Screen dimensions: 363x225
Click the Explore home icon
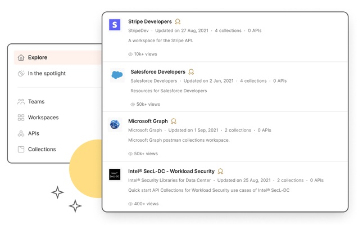pyautogui.click(x=21, y=57)
